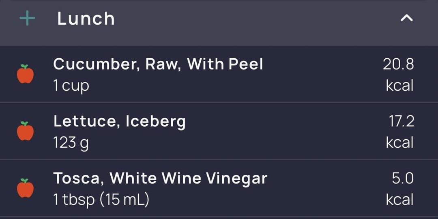The height and width of the screenshot is (219, 438).
Task: Select the Lunch header title
Action: coord(86,19)
